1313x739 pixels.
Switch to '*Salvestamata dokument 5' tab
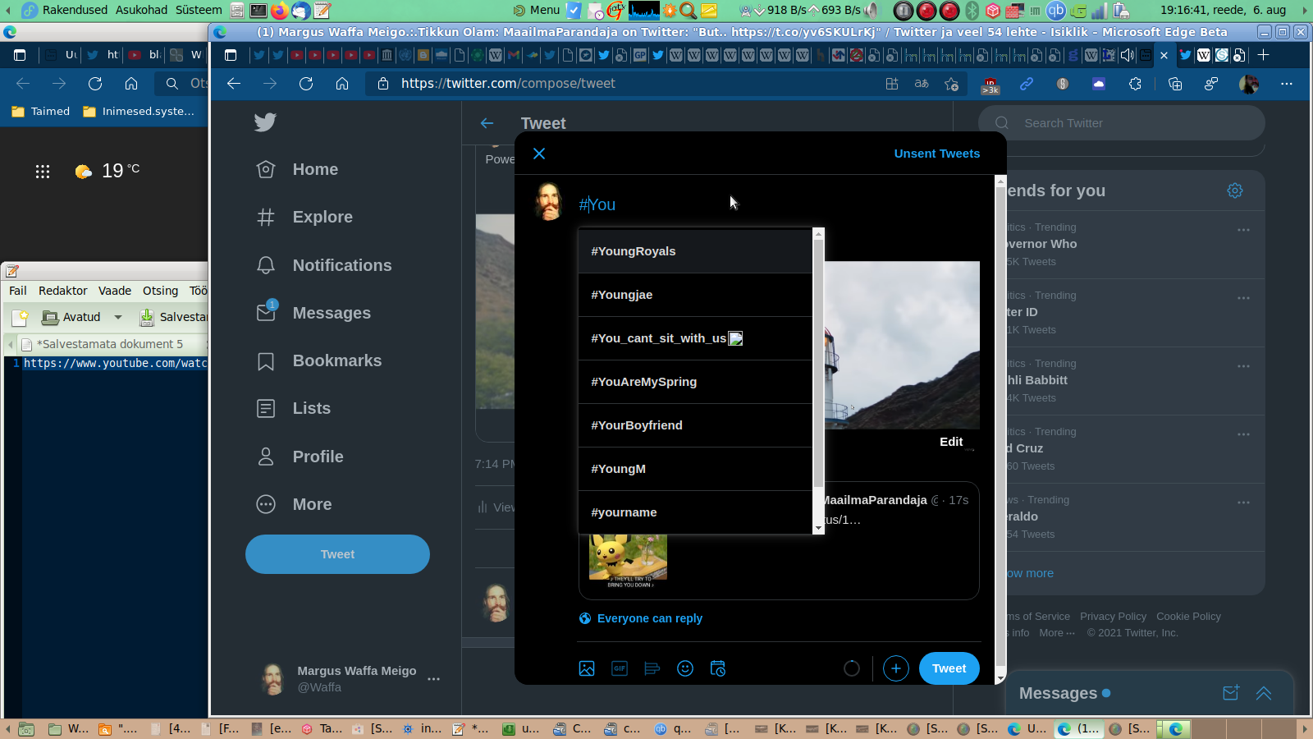pos(109,344)
